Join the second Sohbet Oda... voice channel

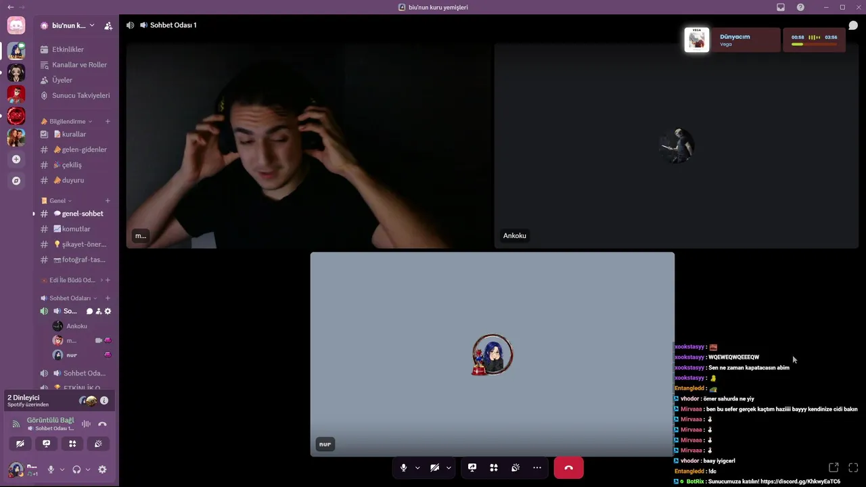click(74, 373)
